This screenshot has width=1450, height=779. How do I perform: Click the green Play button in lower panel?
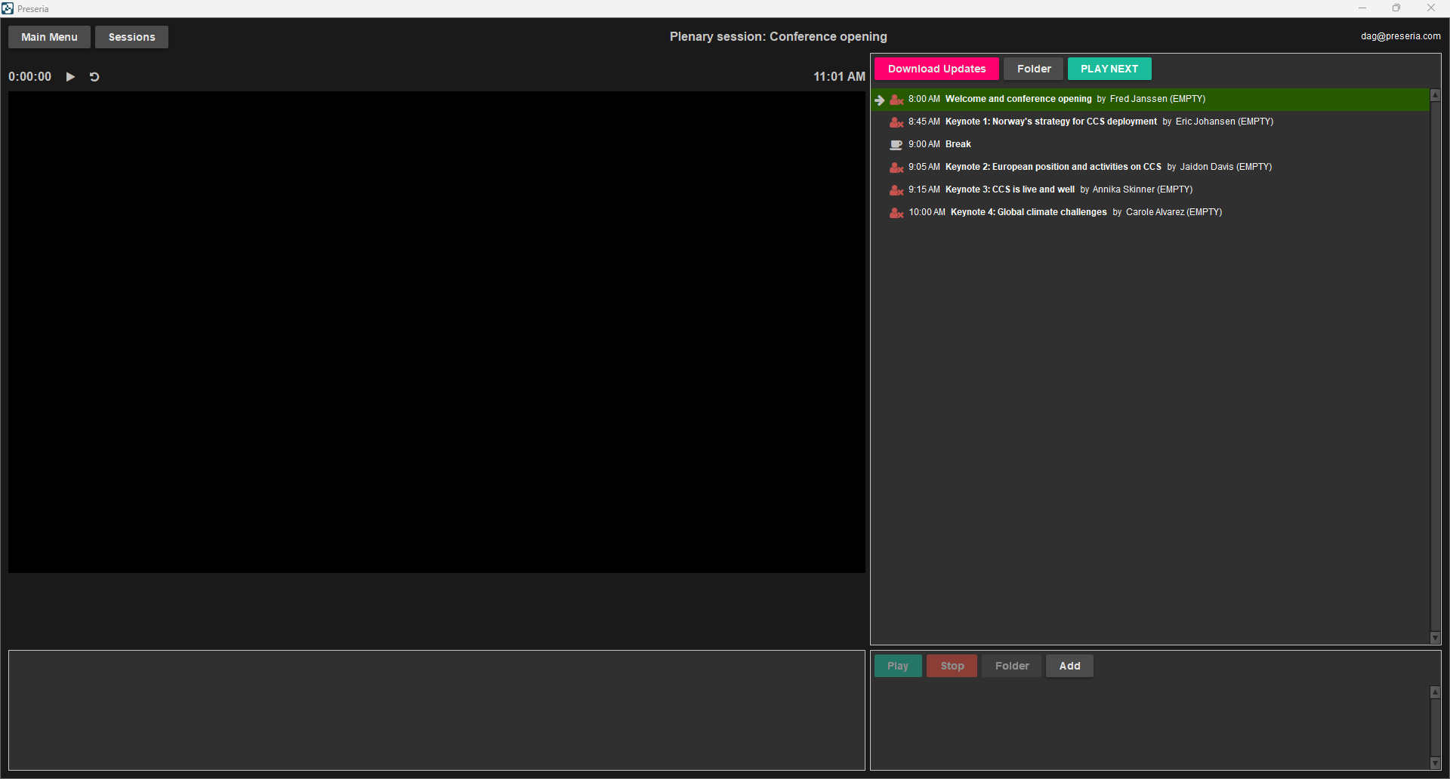click(898, 666)
